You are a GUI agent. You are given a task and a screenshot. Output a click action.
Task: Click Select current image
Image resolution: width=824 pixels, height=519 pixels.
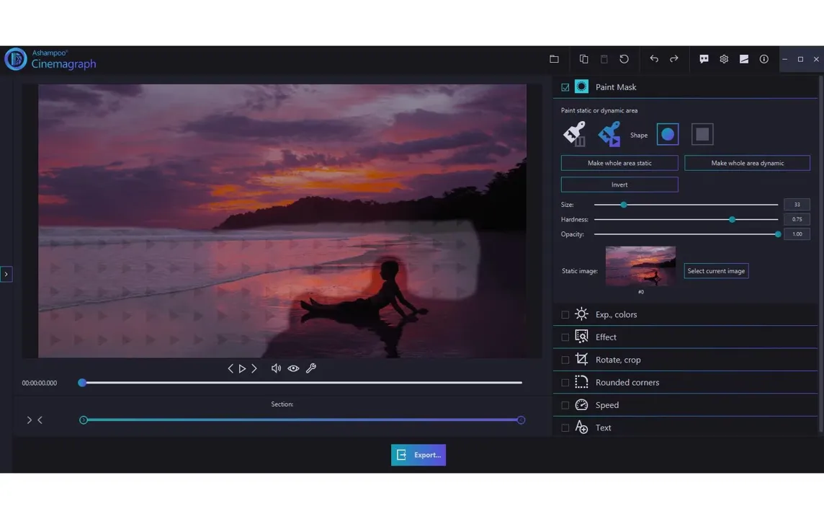point(716,271)
